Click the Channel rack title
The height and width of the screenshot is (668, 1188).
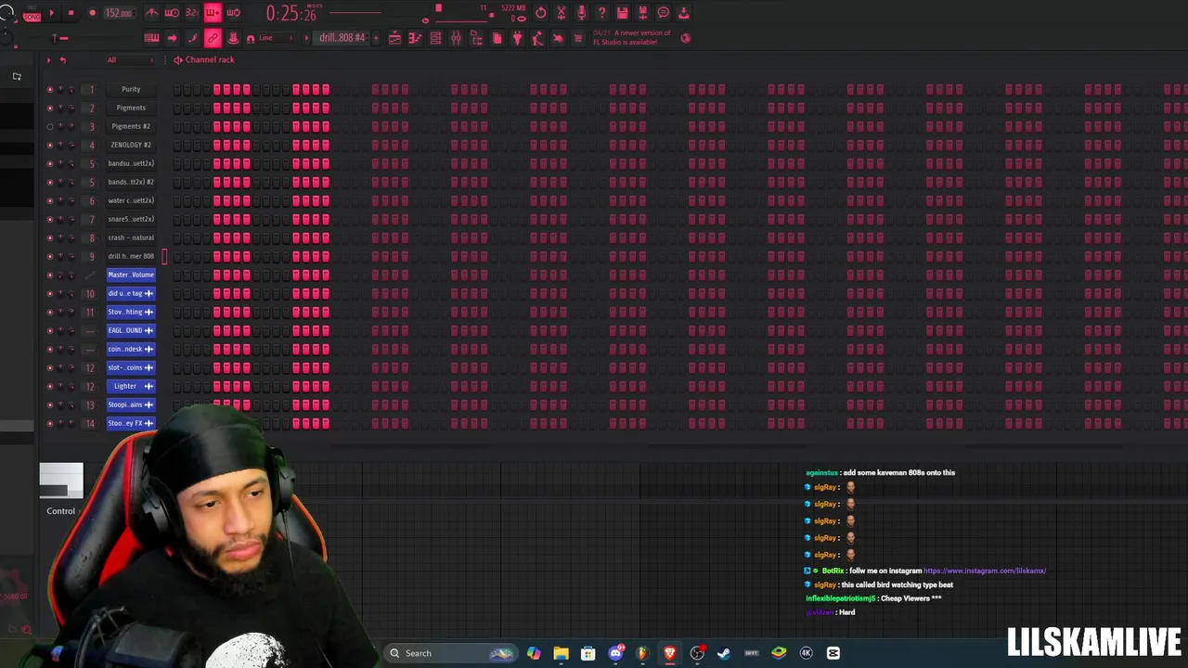tap(210, 59)
